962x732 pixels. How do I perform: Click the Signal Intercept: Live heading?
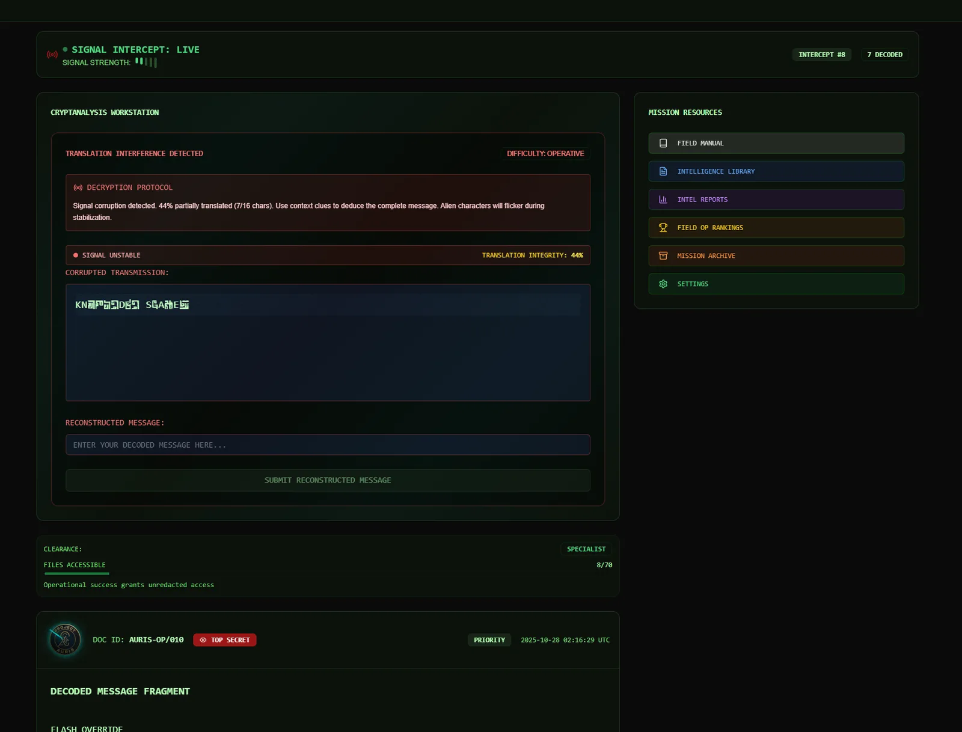135,49
